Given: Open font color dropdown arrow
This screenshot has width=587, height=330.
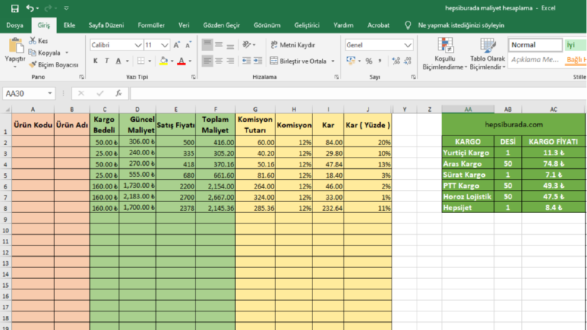Looking at the screenshot, I should tap(190, 61).
